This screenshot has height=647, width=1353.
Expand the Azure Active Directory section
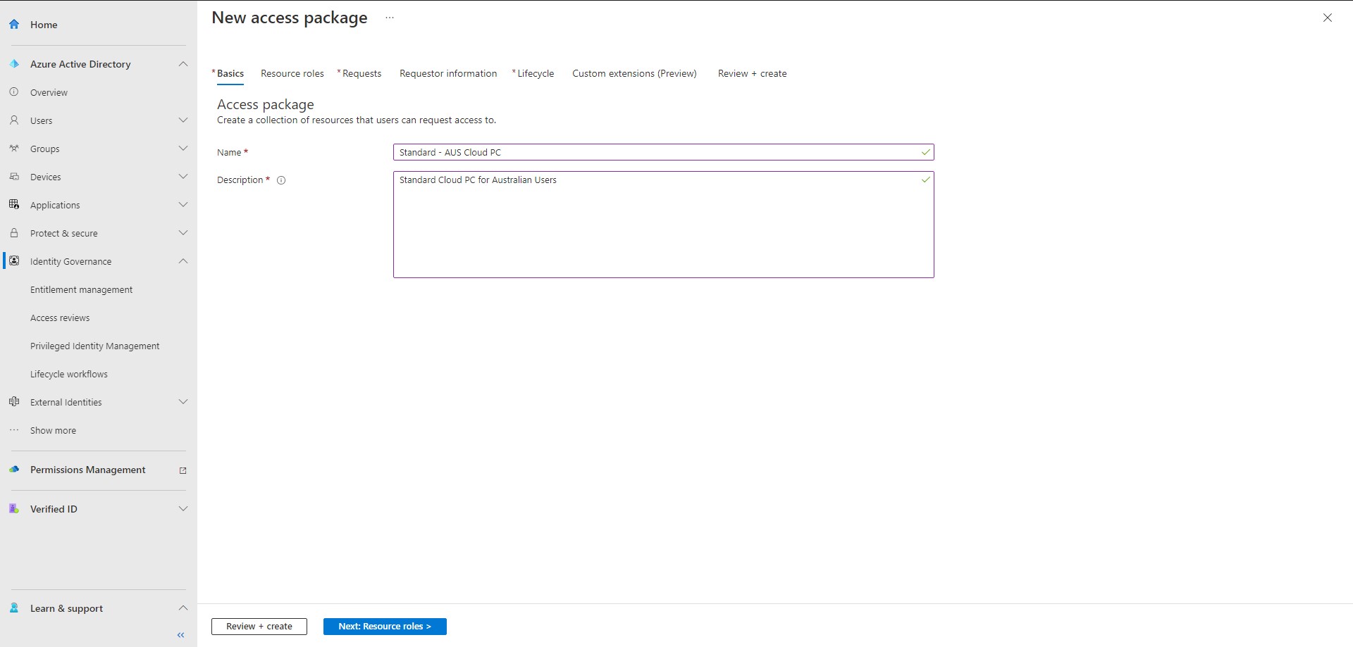click(183, 63)
